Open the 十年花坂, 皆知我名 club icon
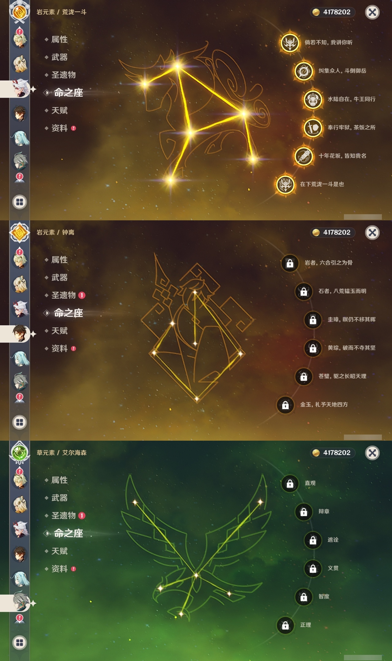 [303, 156]
